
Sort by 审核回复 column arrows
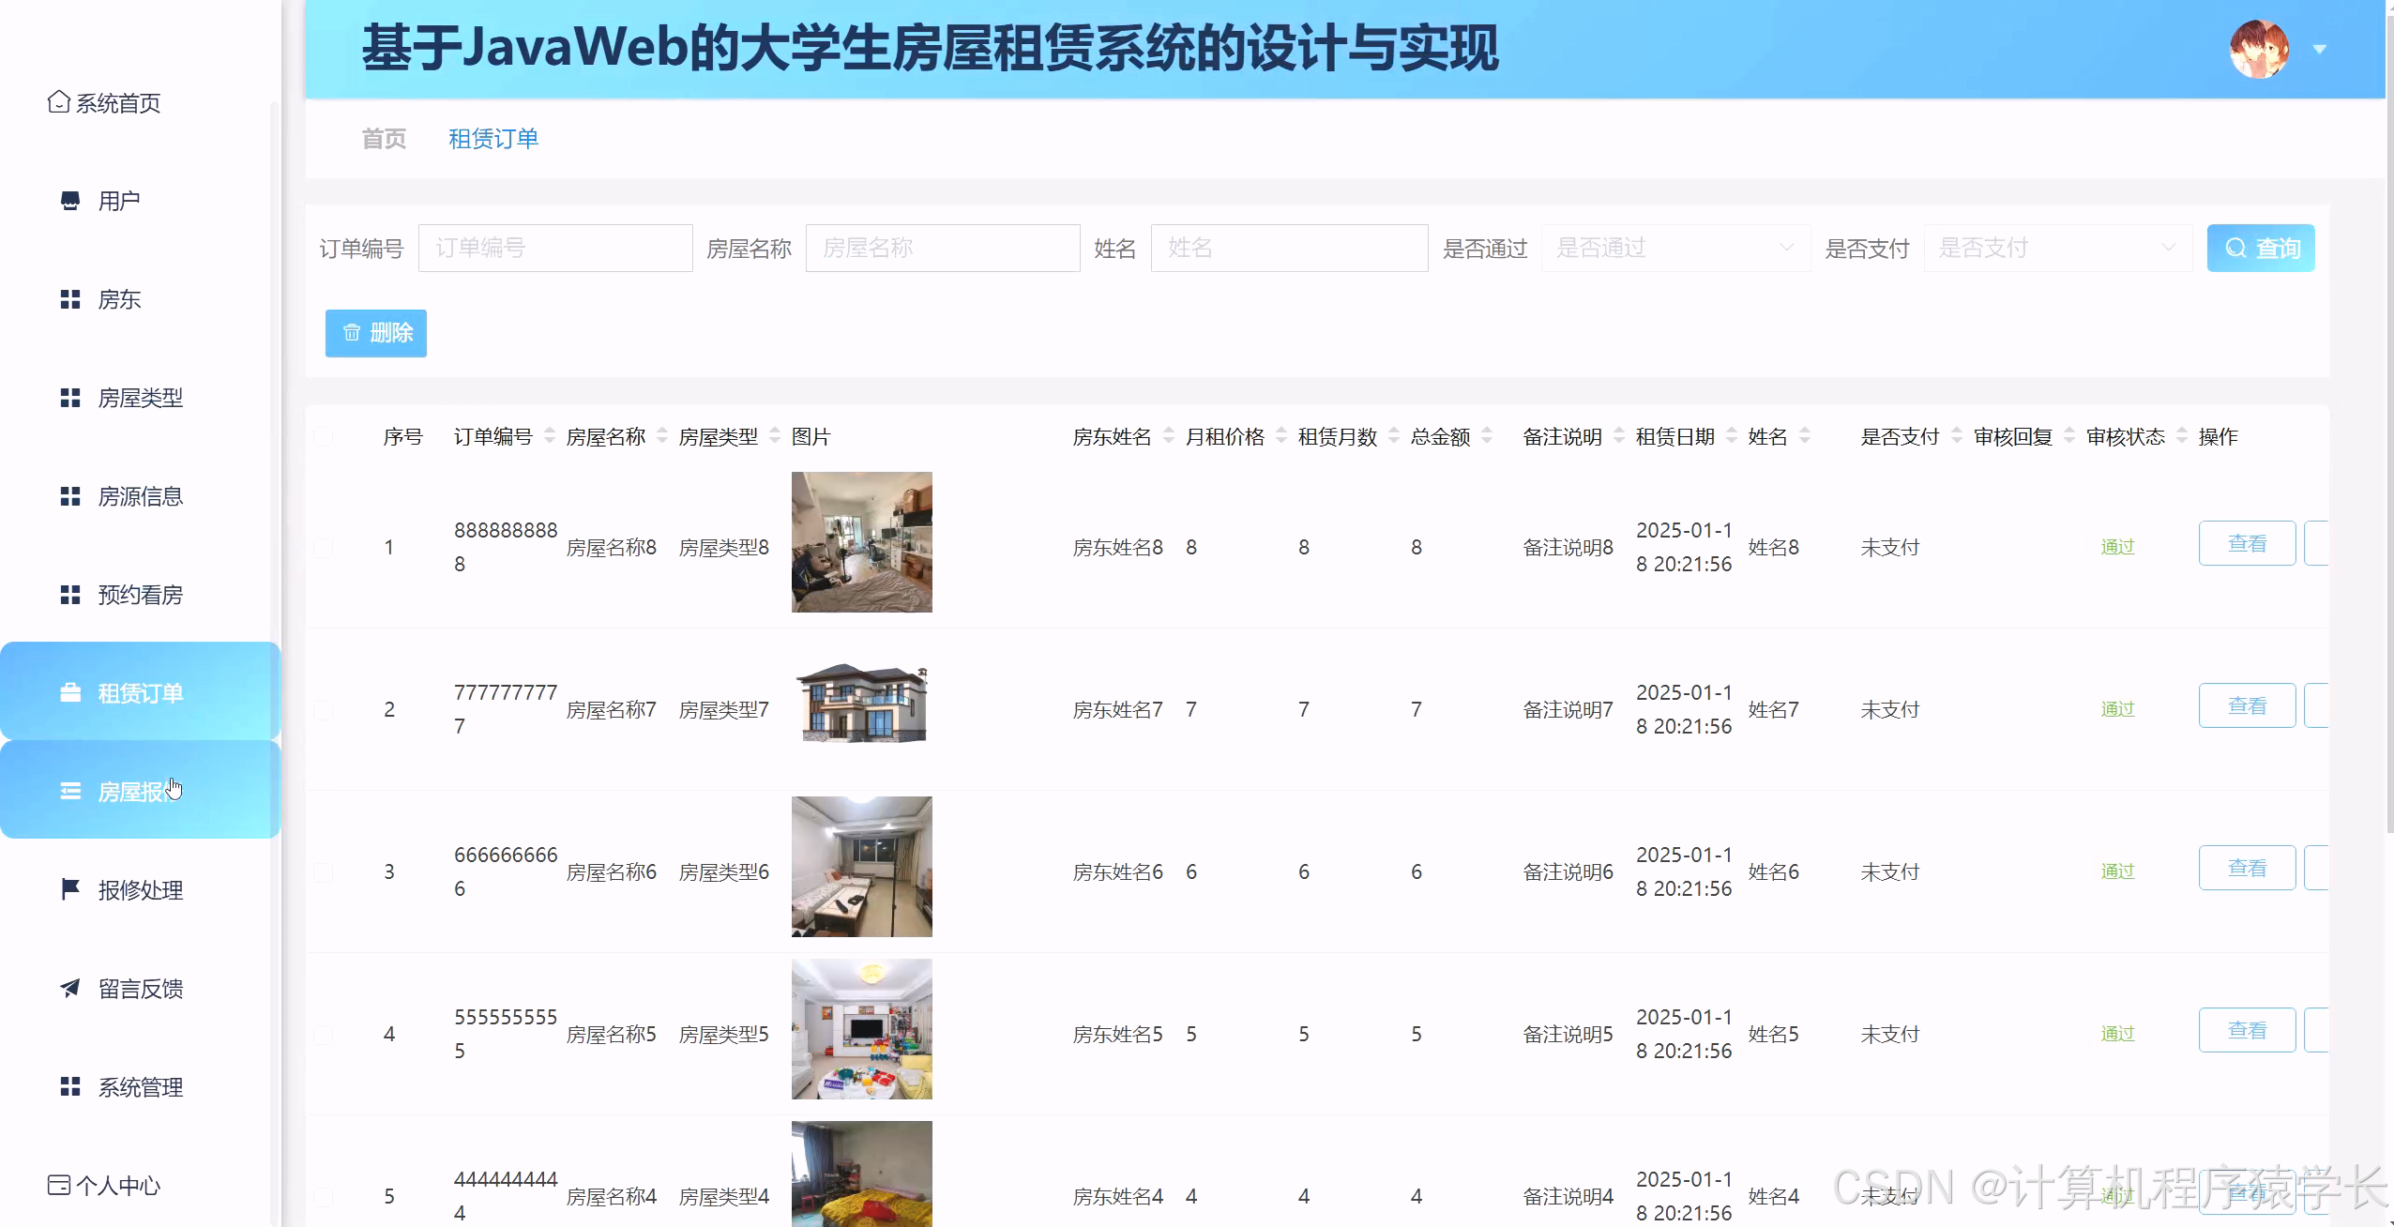(2069, 436)
